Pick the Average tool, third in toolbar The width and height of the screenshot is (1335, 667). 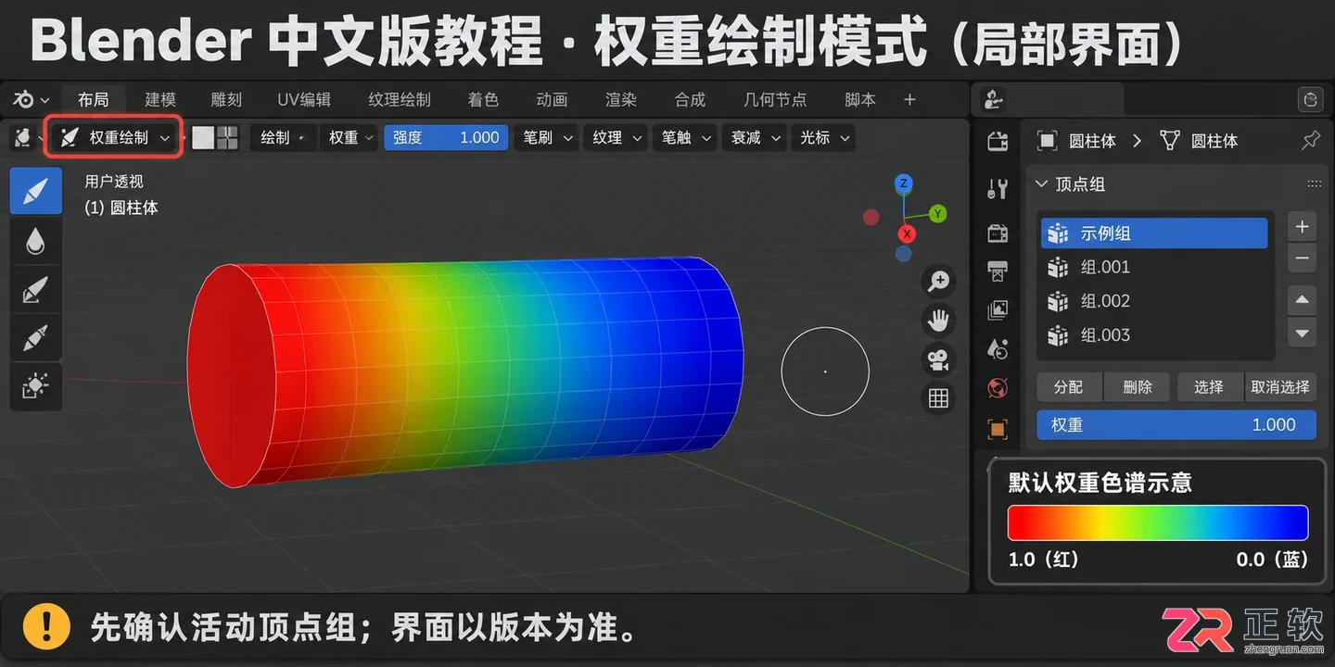coord(36,289)
